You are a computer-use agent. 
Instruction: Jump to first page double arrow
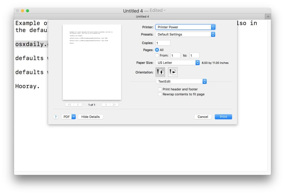(x=69, y=105)
